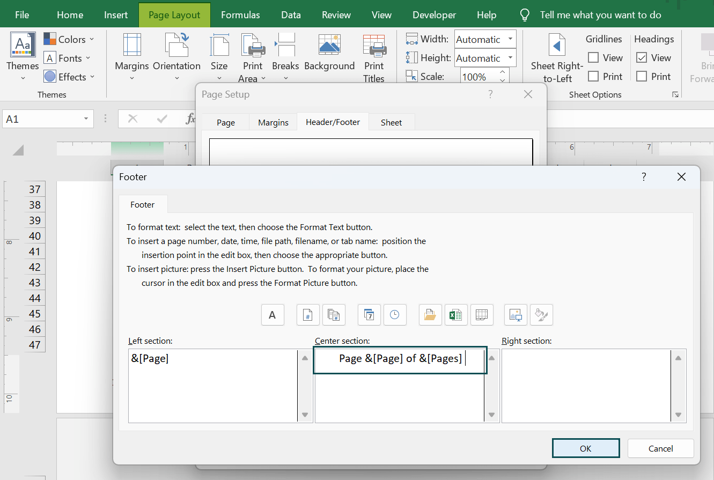Confirm footer with OK button
Viewport: 714px width, 480px height.
click(x=586, y=448)
